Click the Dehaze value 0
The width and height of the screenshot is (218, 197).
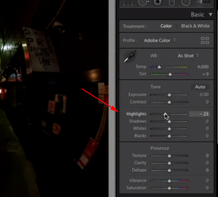[207, 170]
